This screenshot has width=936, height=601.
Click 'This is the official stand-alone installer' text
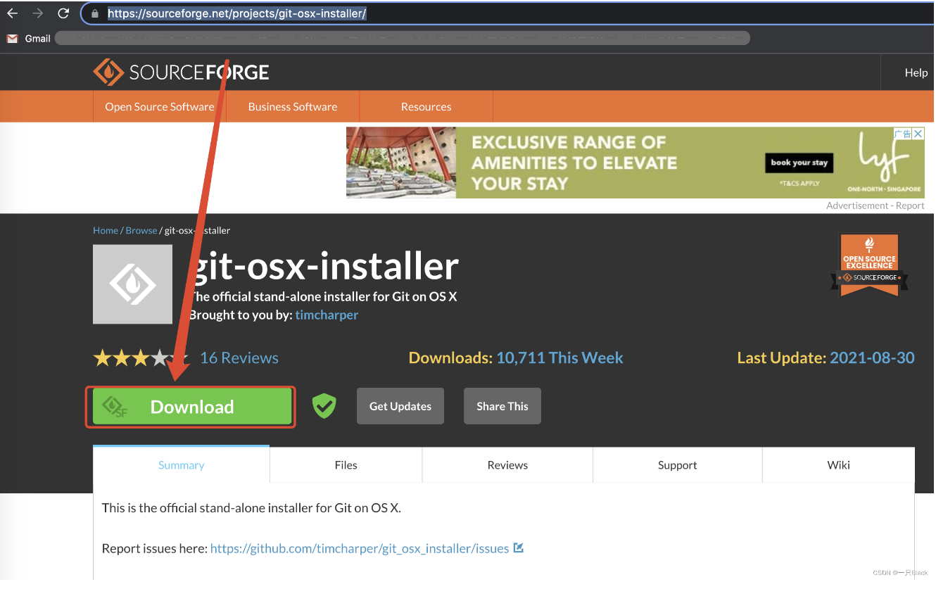coord(251,507)
